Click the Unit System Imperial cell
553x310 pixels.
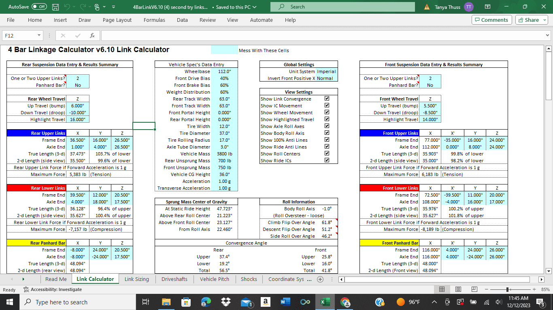(x=326, y=71)
